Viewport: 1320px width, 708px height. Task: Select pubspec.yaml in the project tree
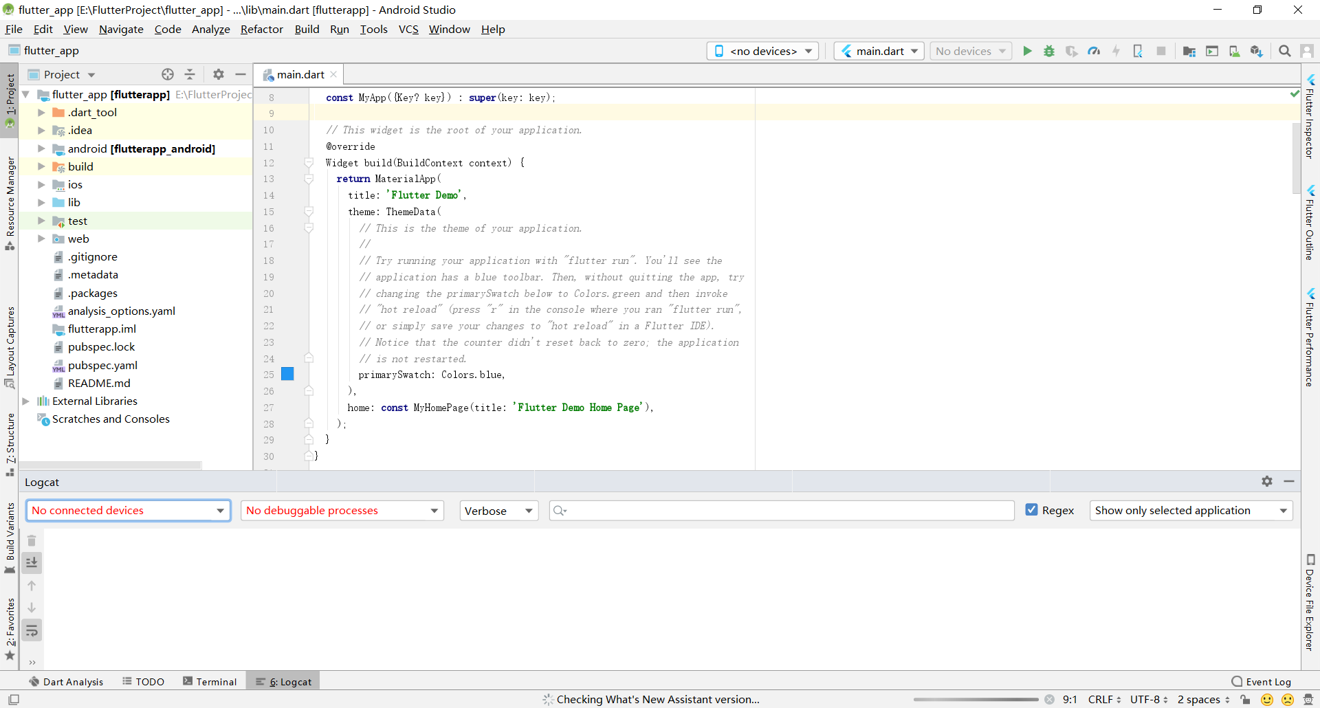[102, 365]
